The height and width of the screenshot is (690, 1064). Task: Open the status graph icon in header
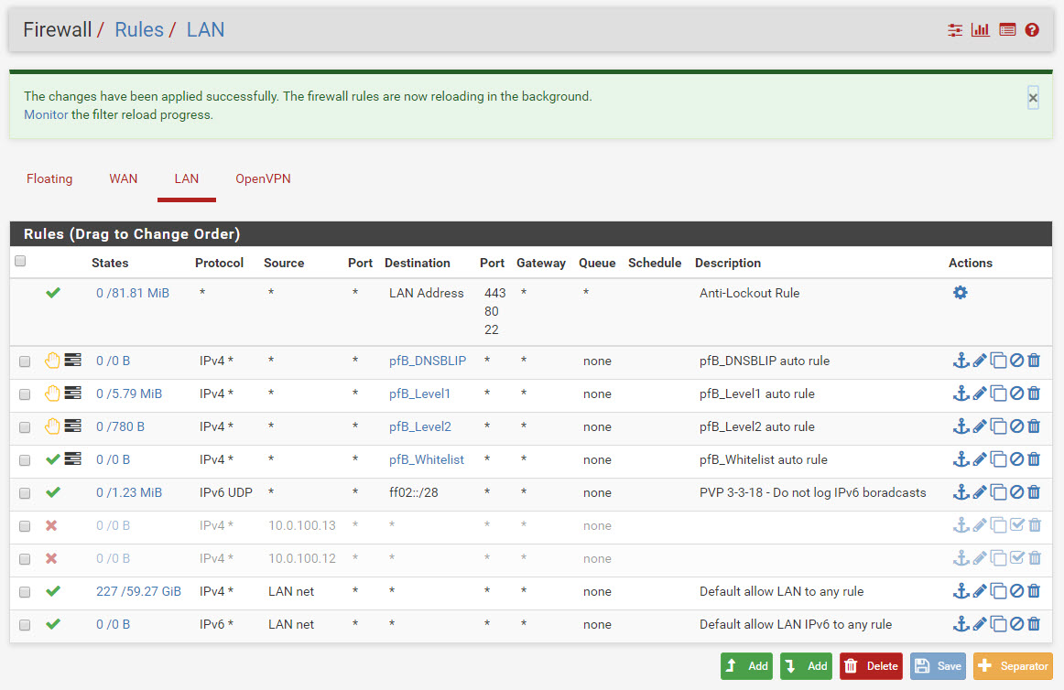pos(981,30)
